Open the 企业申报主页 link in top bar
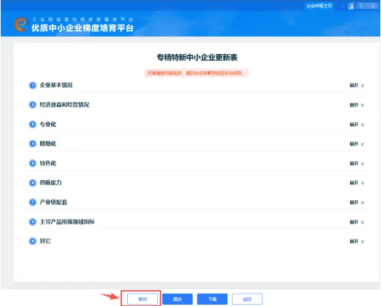 point(319,5)
